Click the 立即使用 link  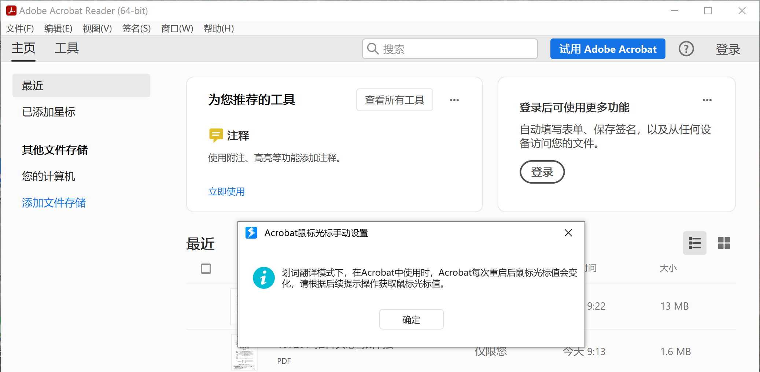click(x=226, y=191)
